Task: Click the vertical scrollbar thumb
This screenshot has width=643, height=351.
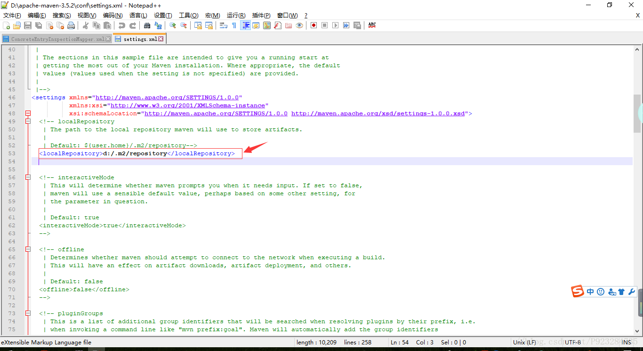Action: 637,113
